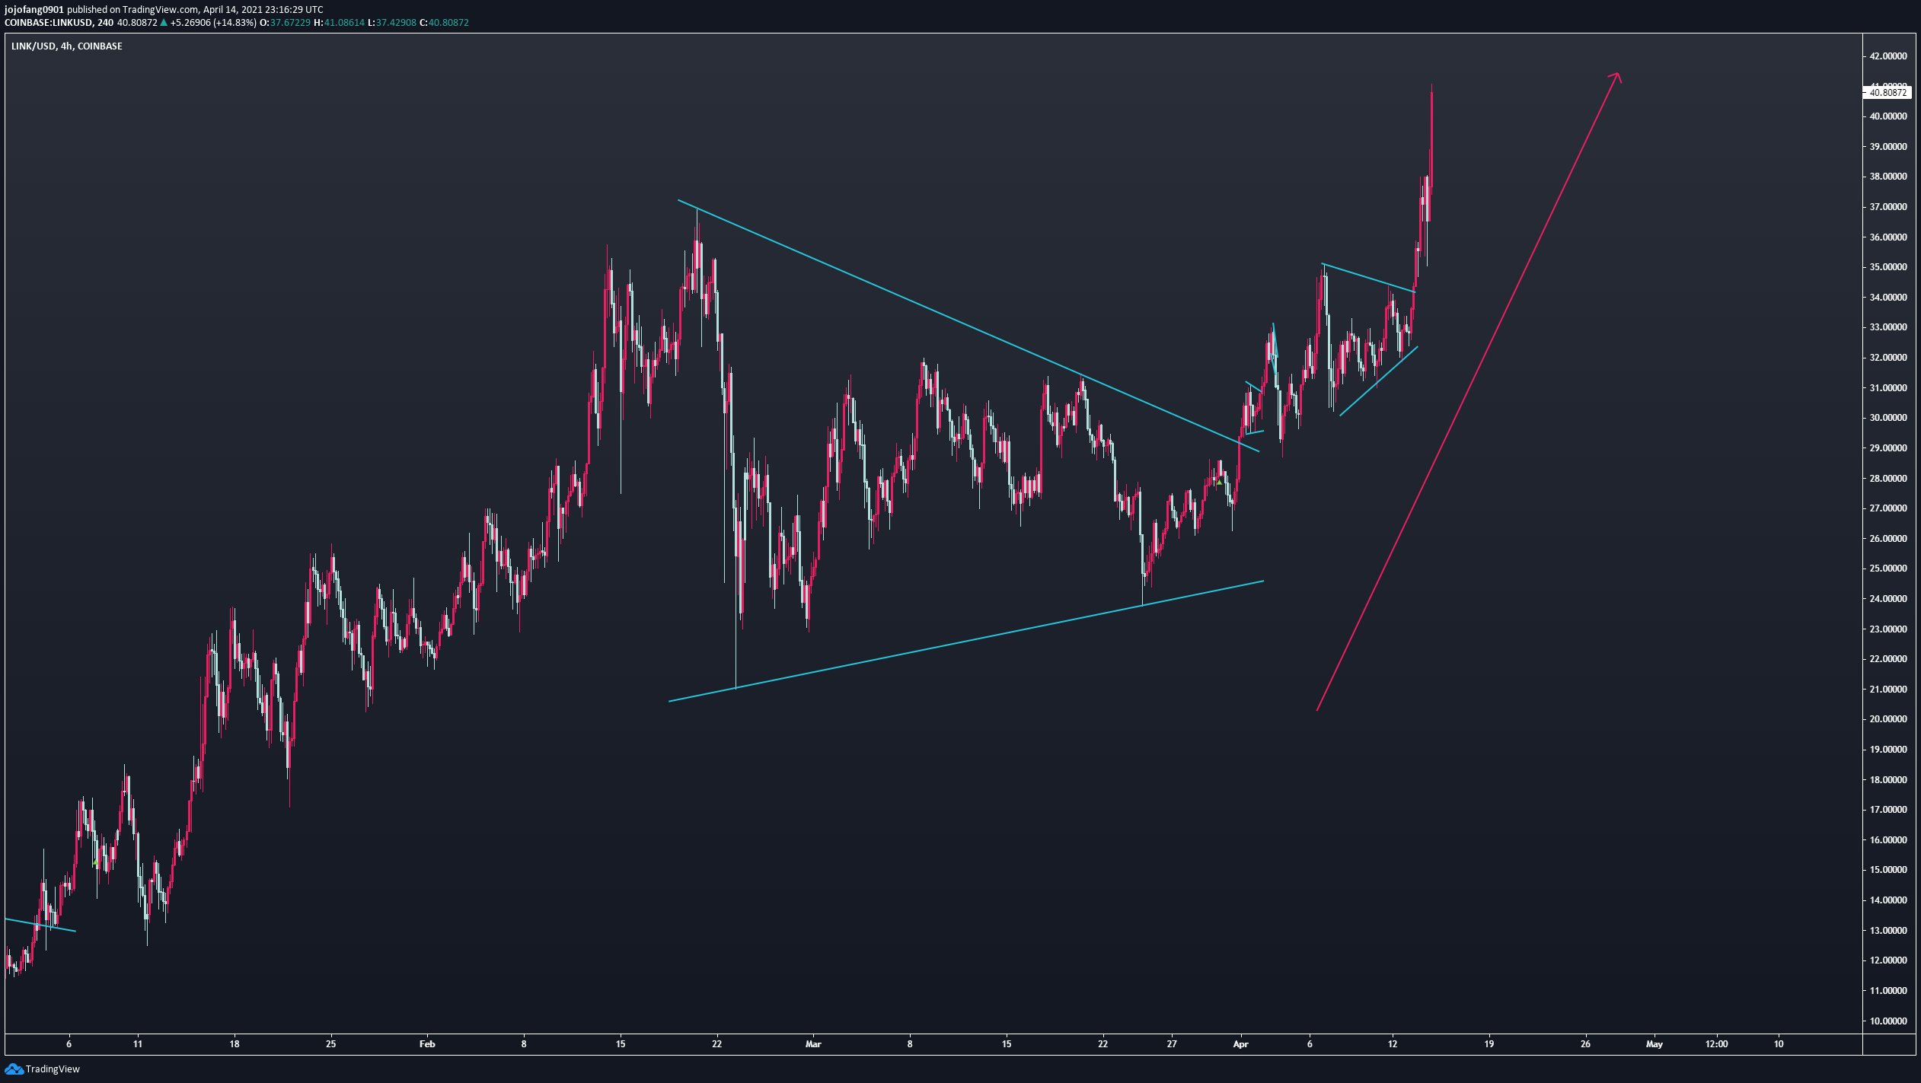Click the 34.00000 price axis label
The image size is (1921, 1083).
[1888, 298]
